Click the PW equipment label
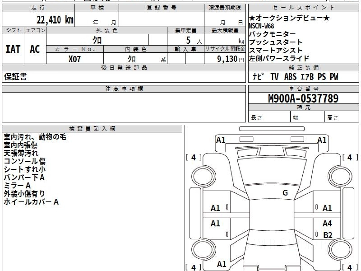Viewport: 361px width, 271px height. click(x=334, y=77)
